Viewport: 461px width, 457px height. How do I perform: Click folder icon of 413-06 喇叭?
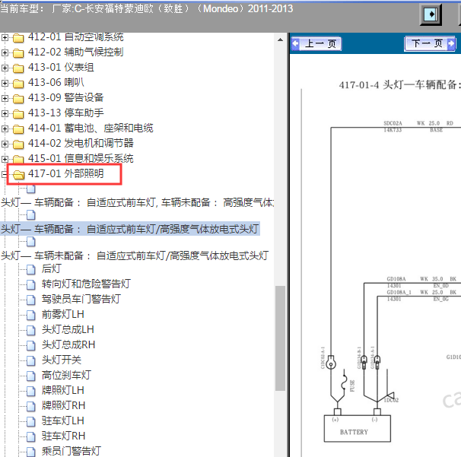(x=18, y=84)
